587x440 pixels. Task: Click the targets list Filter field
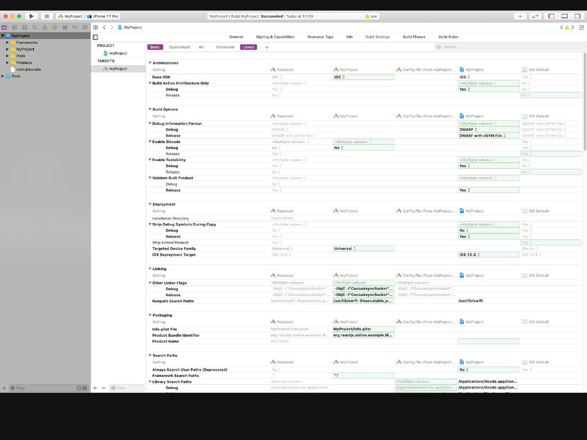(127, 388)
